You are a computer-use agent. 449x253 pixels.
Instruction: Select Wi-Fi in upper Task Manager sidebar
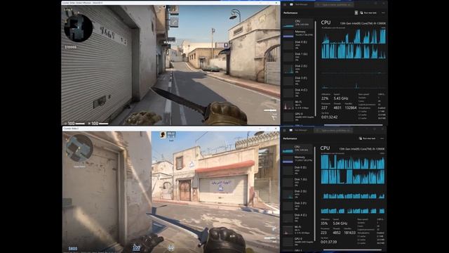pyautogui.click(x=297, y=105)
